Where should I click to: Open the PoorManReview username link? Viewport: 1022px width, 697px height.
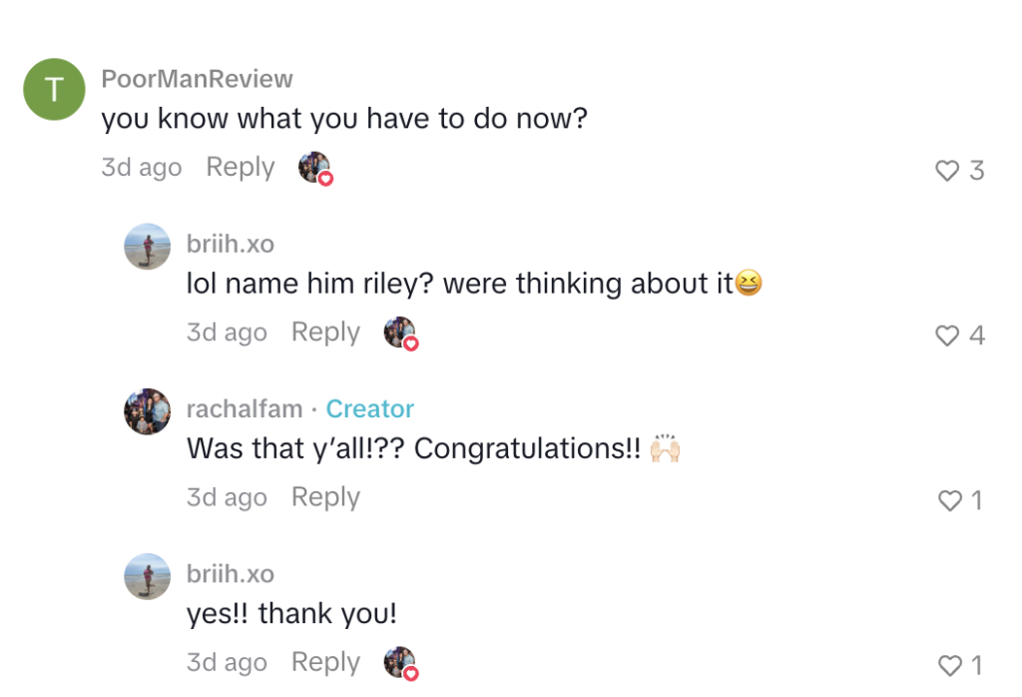197,79
